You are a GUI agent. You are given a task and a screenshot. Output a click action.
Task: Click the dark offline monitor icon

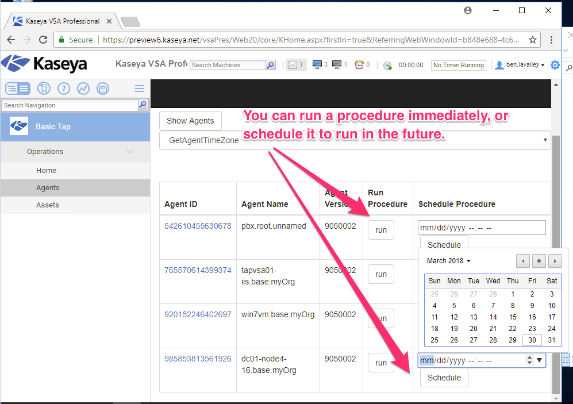[337, 65]
